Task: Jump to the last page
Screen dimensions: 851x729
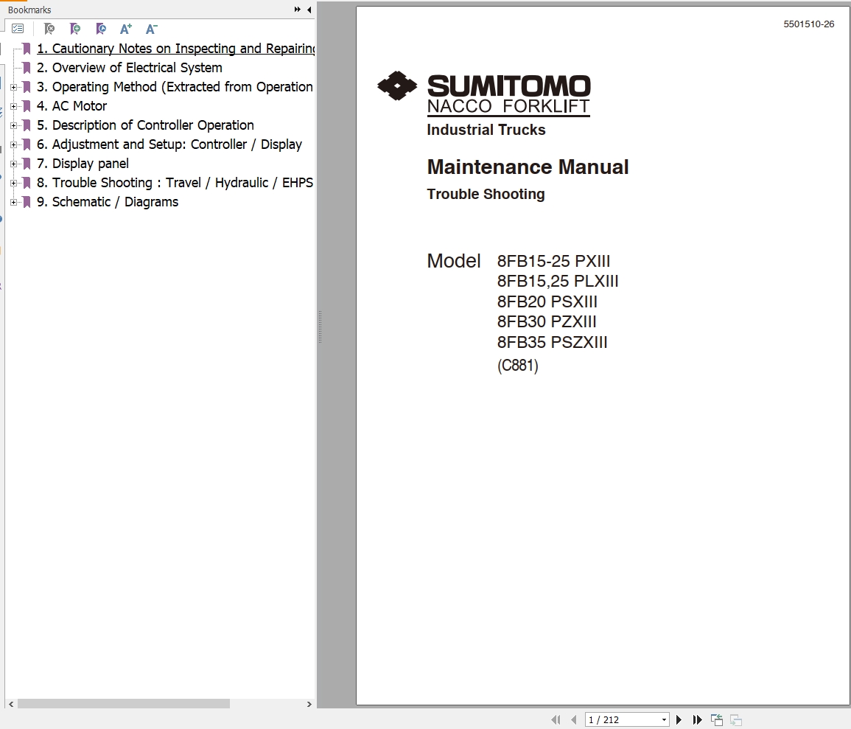Action: pos(698,719)
